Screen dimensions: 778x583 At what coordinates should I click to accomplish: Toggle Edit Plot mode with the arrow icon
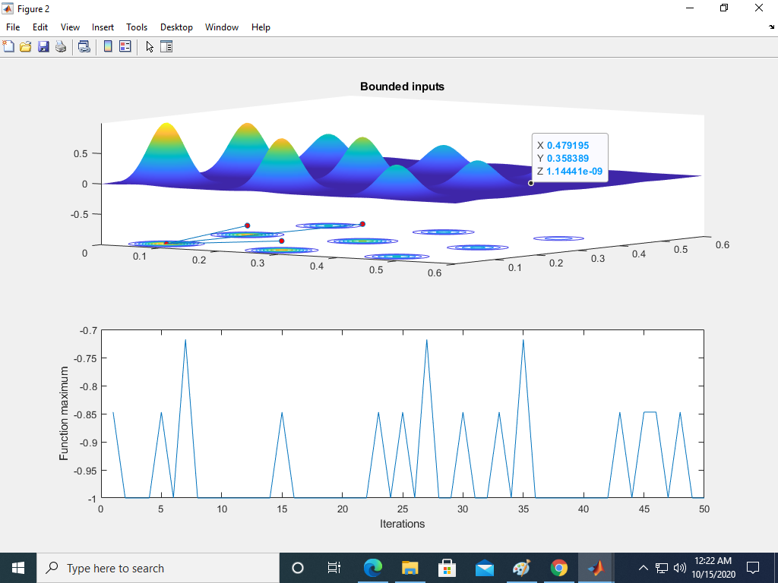tap(150, 46)
